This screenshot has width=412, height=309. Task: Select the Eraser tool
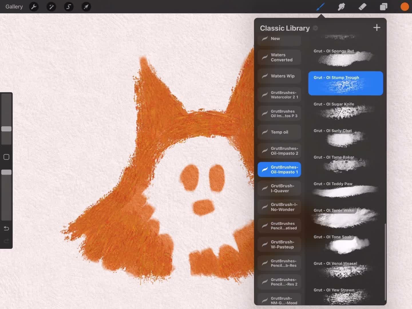click(362, 7)
